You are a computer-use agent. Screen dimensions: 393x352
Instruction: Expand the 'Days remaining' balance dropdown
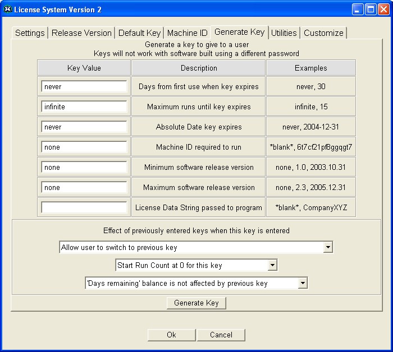pos(303,283)
